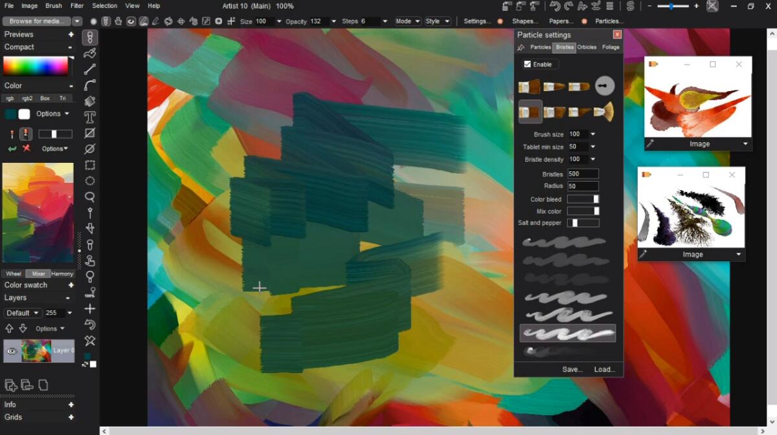The image size is (777, 435).
Task: Toggle the eye icon on the top toolbar
Action: coord(129,21)
